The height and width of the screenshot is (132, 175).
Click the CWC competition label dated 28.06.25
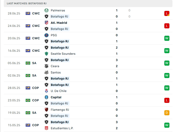point(36,13)
